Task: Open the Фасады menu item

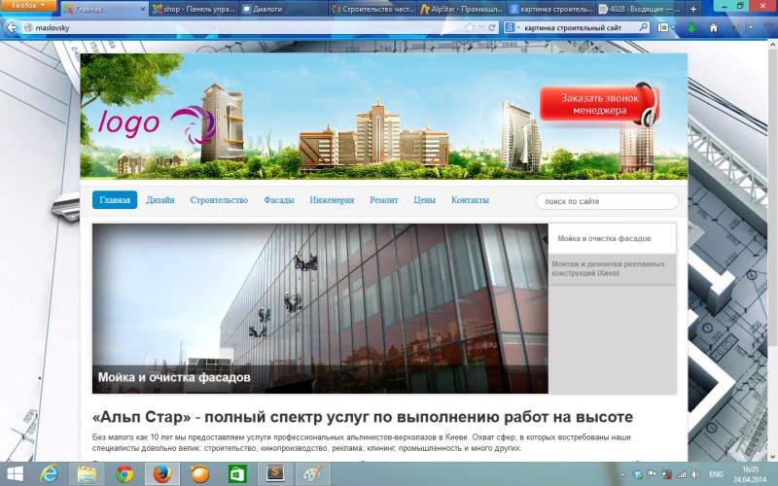Action: pos(279,200)
